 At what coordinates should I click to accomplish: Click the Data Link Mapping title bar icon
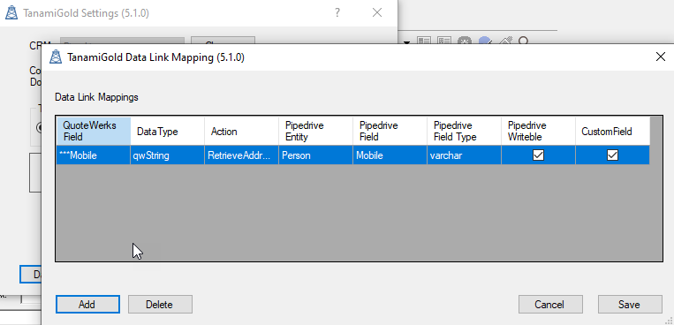56,57
